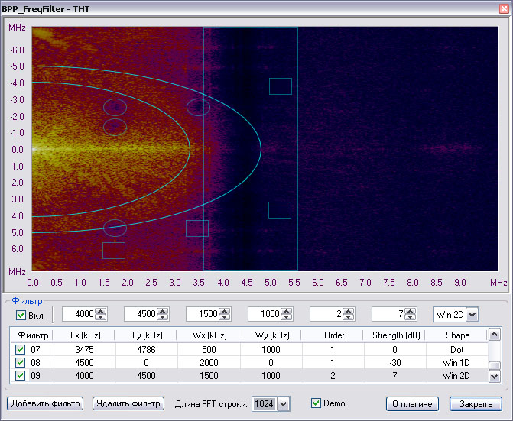
Task: Select the Wx cell 500 in row 07
Action: tap(209, 350)
